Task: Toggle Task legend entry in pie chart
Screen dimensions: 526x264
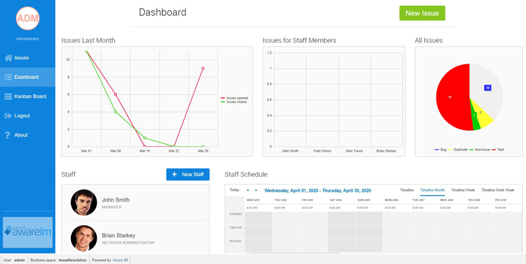Action: pos(498,150)
